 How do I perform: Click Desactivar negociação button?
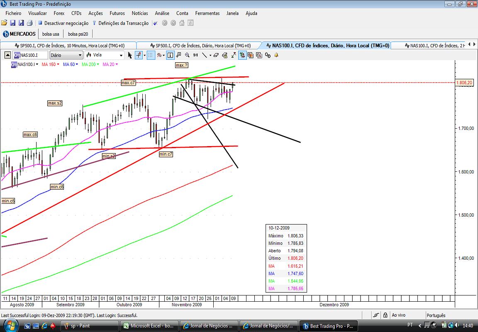point(63,23)
